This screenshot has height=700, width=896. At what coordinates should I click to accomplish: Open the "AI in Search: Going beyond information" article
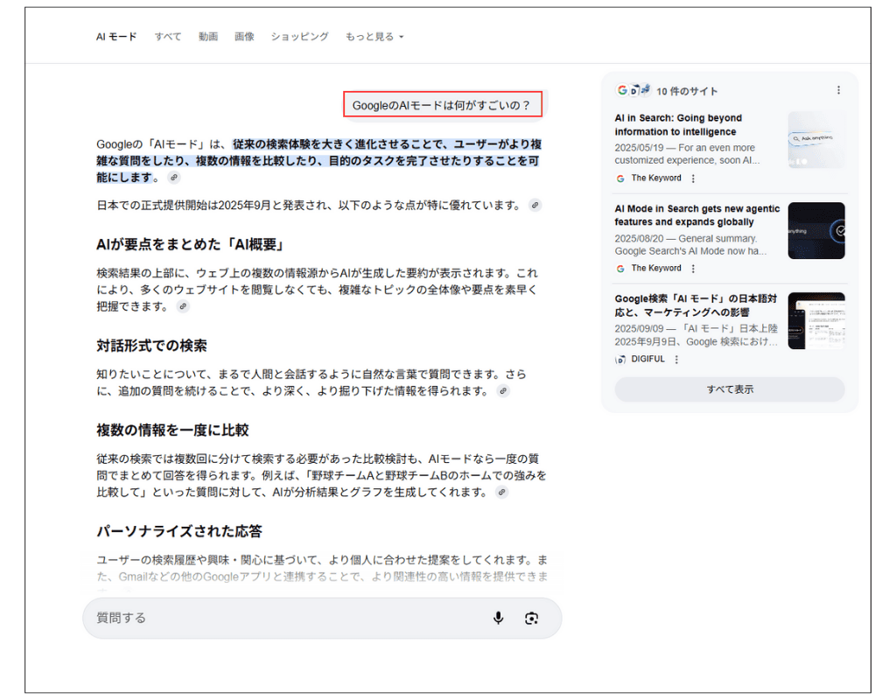(678, 124)
